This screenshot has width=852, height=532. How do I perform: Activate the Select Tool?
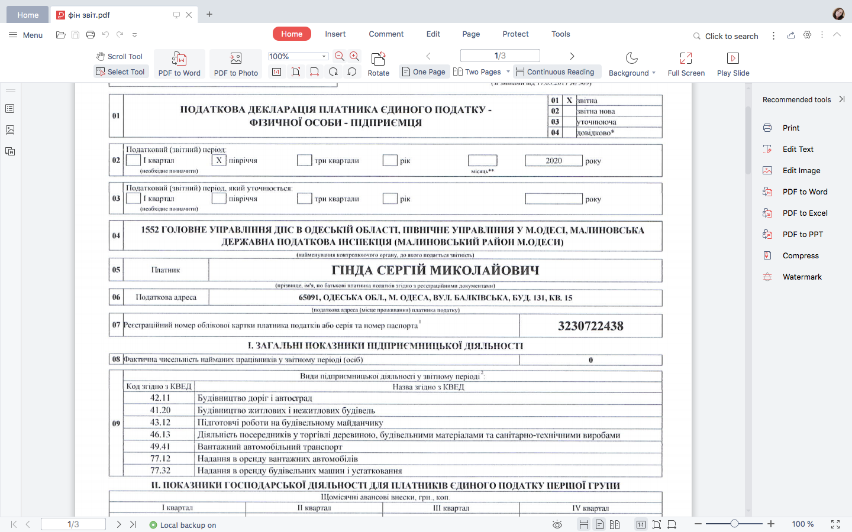click(x=120, y=72)
